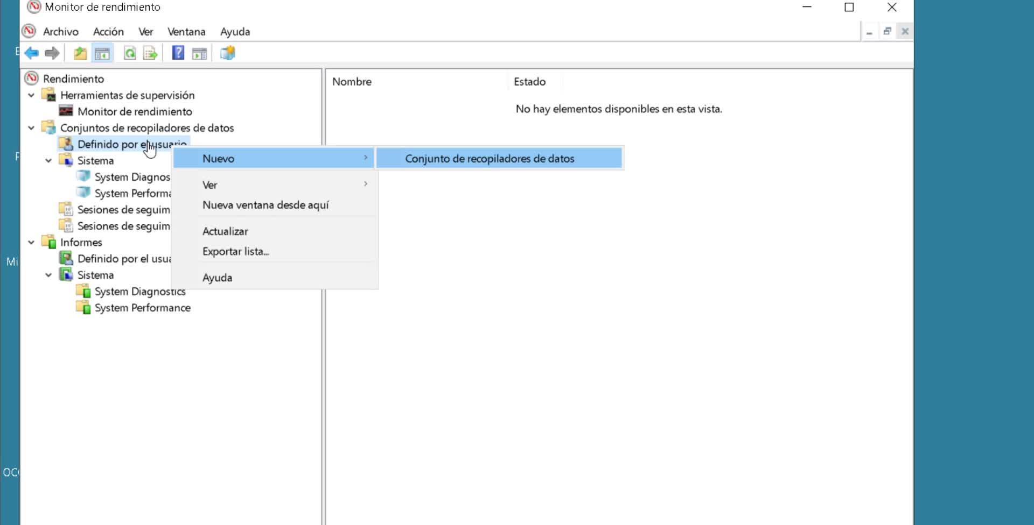Viewport: 1034px width, 525px height.
Task: Click the Rendimiento root node icon
Action: tap(32, 79)
